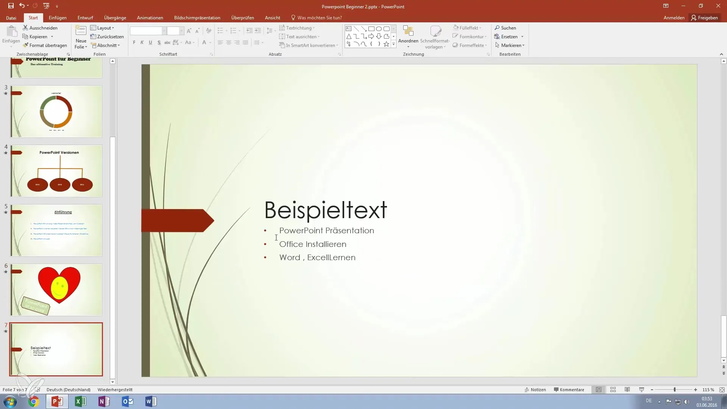The height and width of the screenshot is (409, 727).
Task: Switch to reading view
Action: (627, 390)
